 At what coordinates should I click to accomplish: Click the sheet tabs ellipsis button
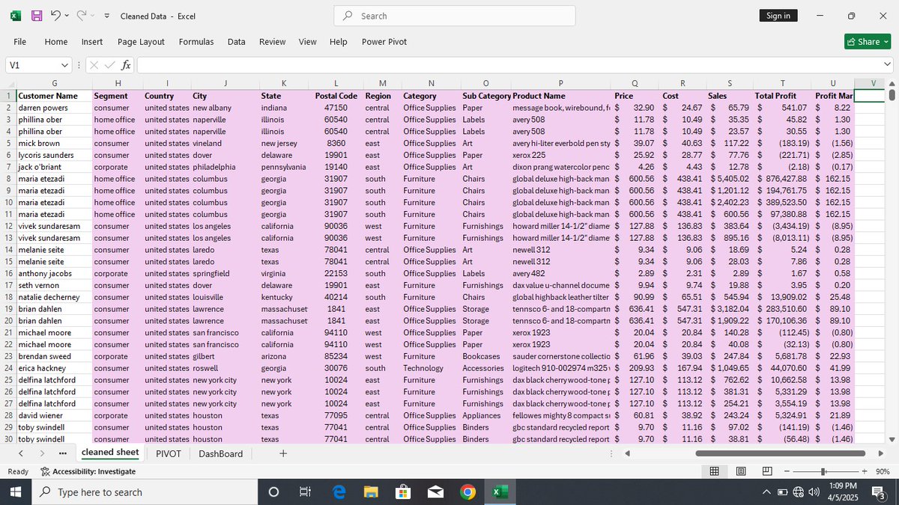(61, 453)
